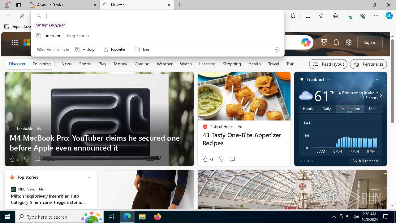
Task: Open Milton hurricane NBC News story
Action: (48, 199)
